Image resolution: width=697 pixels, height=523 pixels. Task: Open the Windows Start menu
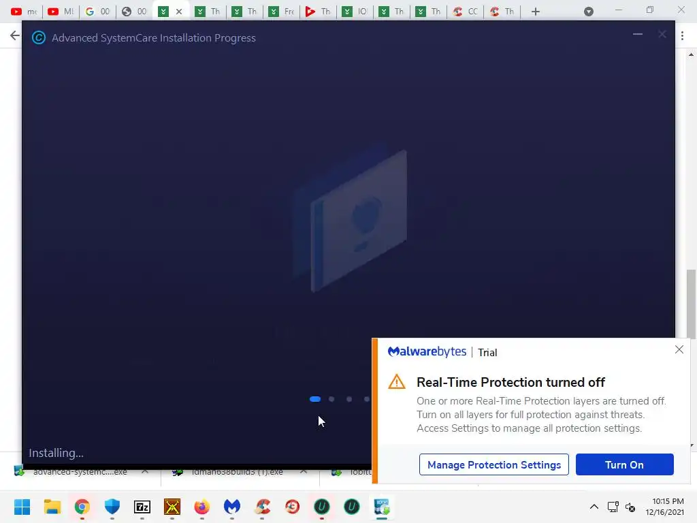[22, 507]
